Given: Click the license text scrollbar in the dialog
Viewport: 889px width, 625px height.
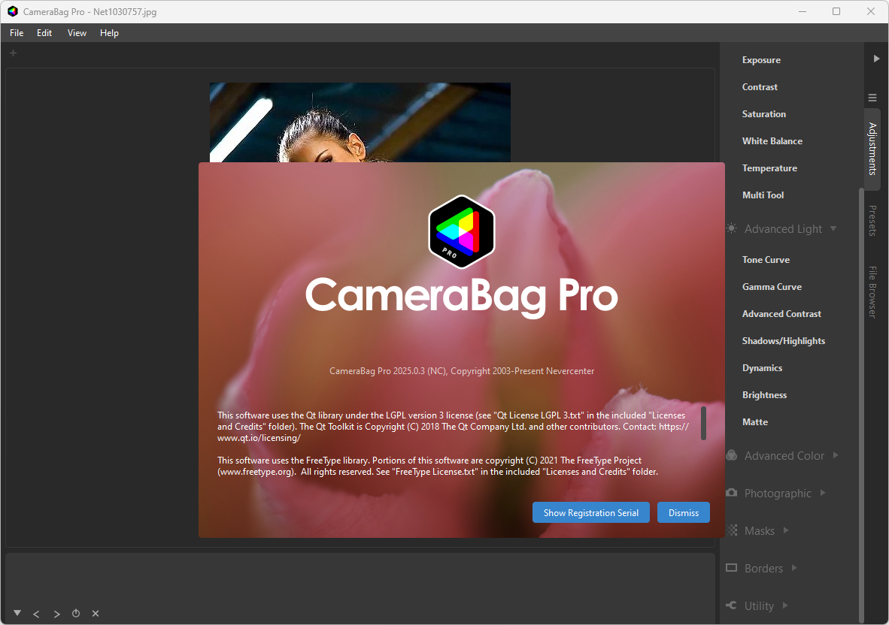Looking at the screenshot, I should point(703,423).
